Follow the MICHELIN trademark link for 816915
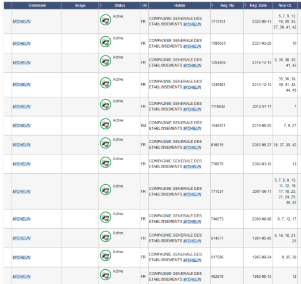301x284 pixels. pyautogui.click(x=22, y=145)
